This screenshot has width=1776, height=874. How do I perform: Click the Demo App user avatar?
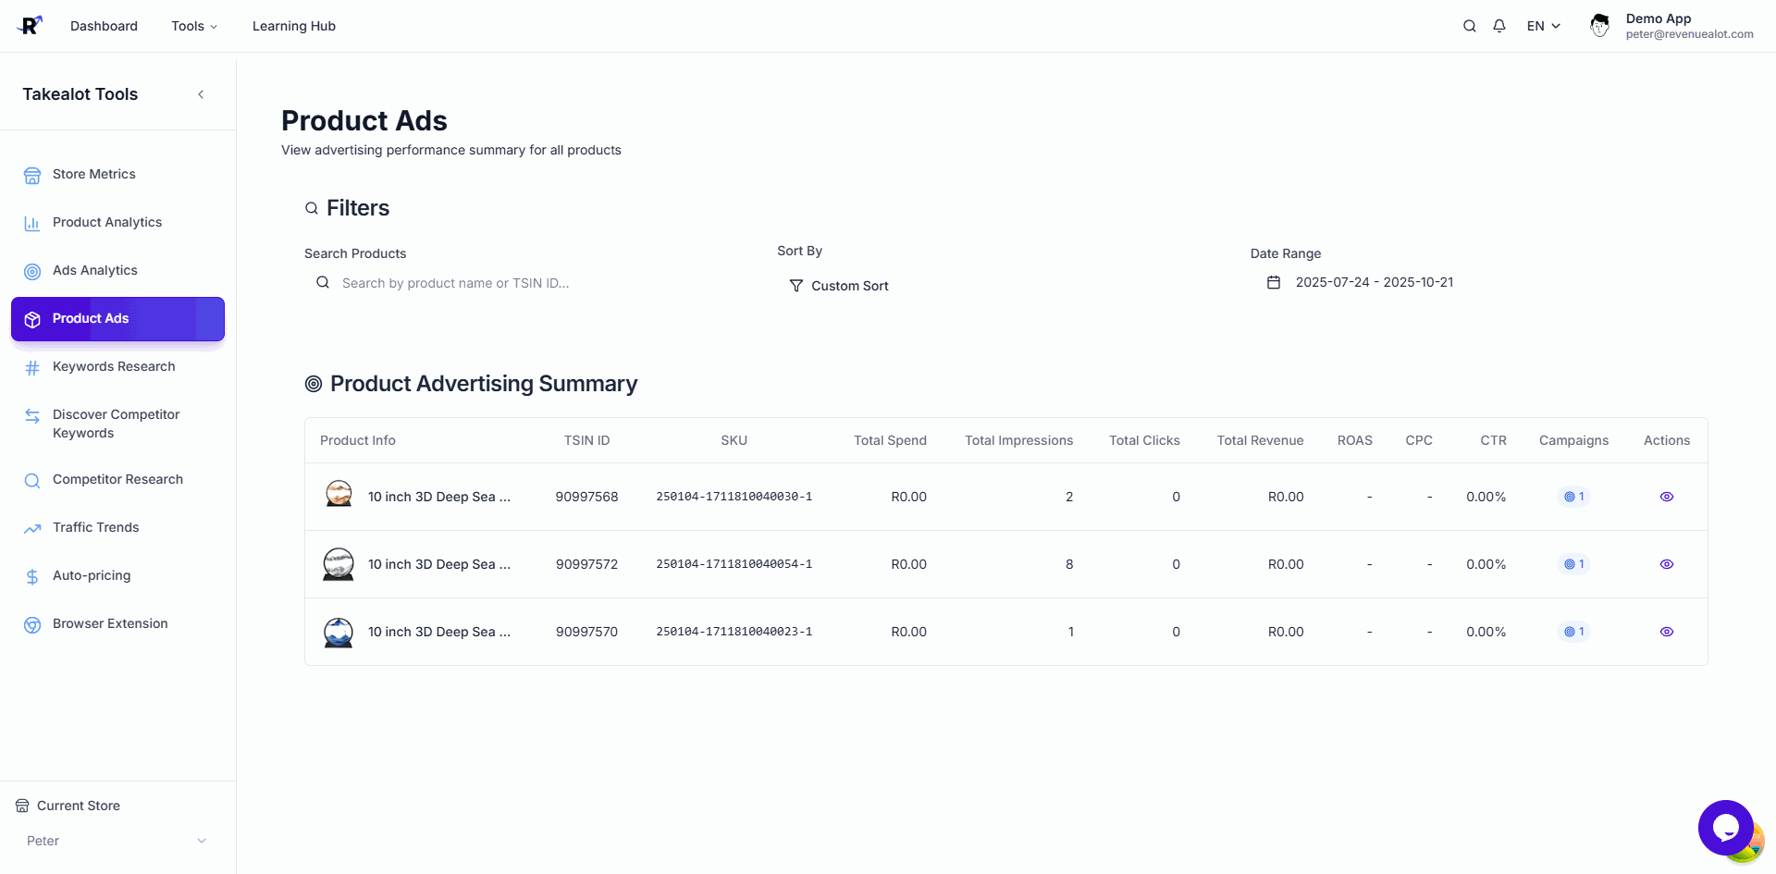tap(1600, 26)
